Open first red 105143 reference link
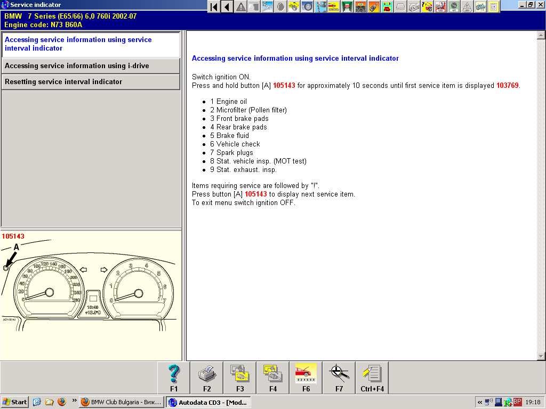Screen dimensions: 546x409 point(284,86)
